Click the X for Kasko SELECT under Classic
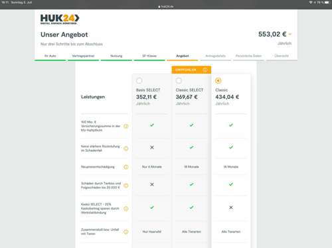 coord(231,208)
